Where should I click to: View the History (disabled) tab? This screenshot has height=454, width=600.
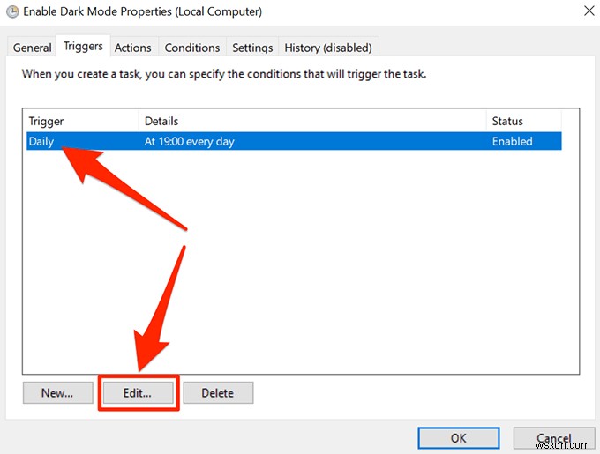[327, 48]
